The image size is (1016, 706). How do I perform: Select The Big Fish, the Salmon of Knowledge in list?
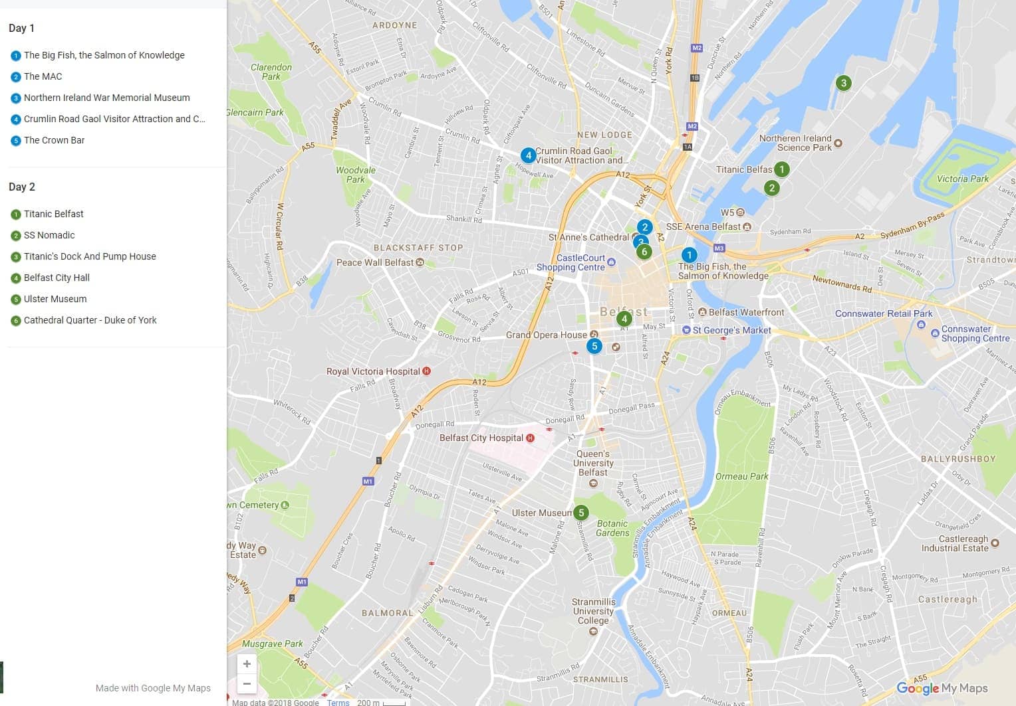tap(104, 55)
